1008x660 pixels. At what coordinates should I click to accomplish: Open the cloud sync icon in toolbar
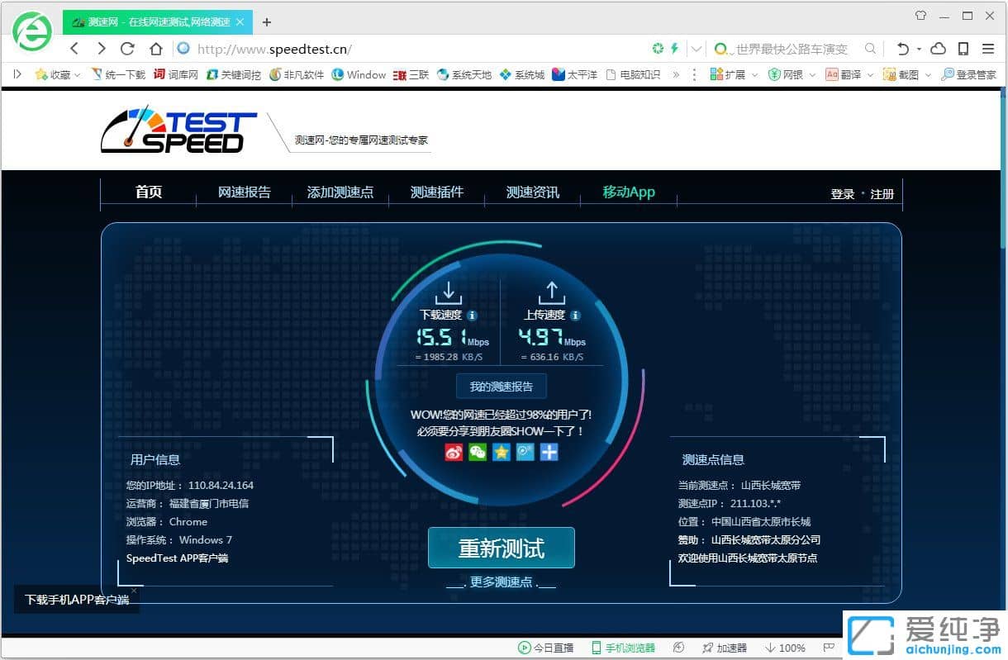938,48
